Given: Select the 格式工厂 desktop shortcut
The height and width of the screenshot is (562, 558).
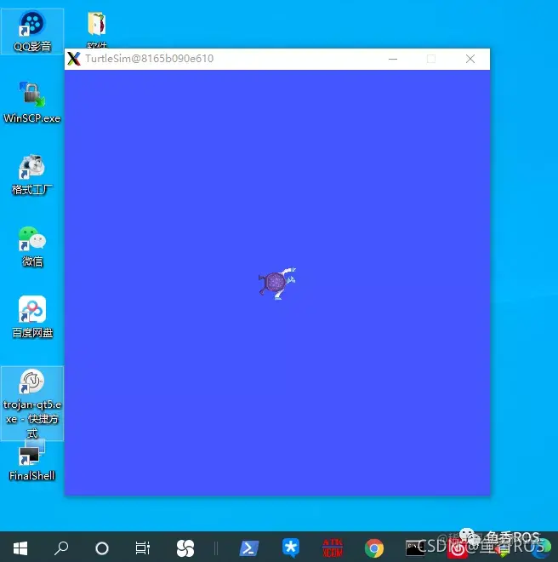Looking at the screenshot, I should pos(32,175).
